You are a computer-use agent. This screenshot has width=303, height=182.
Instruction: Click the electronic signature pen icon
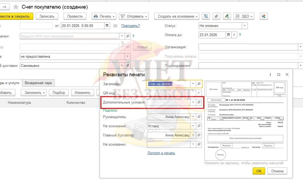227,16
